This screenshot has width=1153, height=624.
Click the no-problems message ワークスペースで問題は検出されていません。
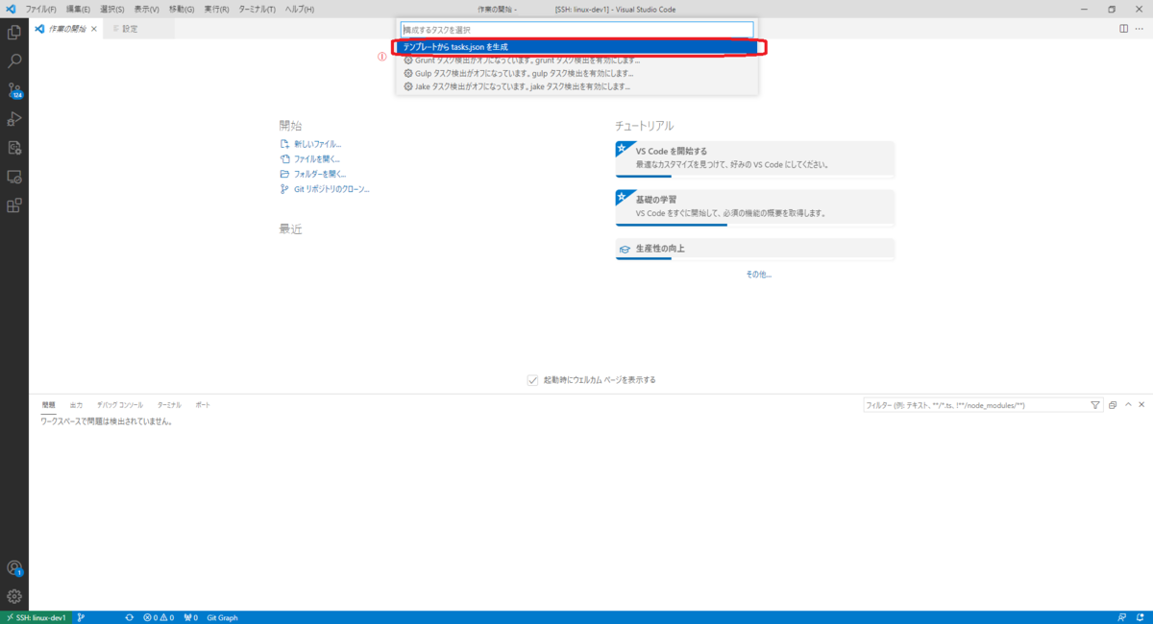[106, 421]
